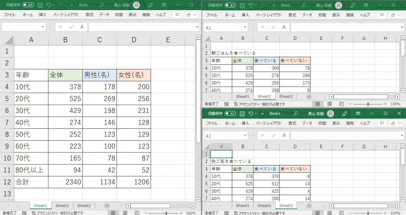406x215 pixels.
Task: Add new sheet in bottom-right window
Action: tap(309, 206)
